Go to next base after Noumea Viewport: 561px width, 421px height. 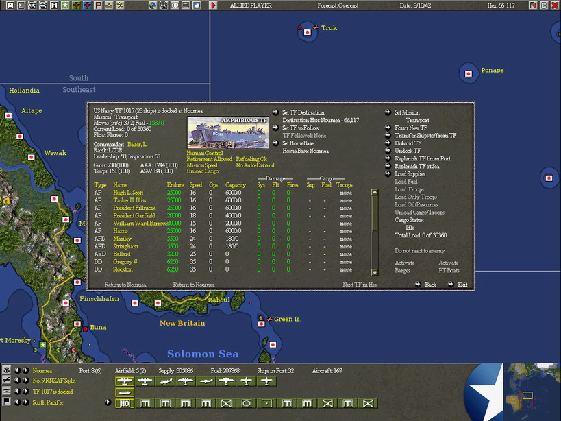point(26,370)
